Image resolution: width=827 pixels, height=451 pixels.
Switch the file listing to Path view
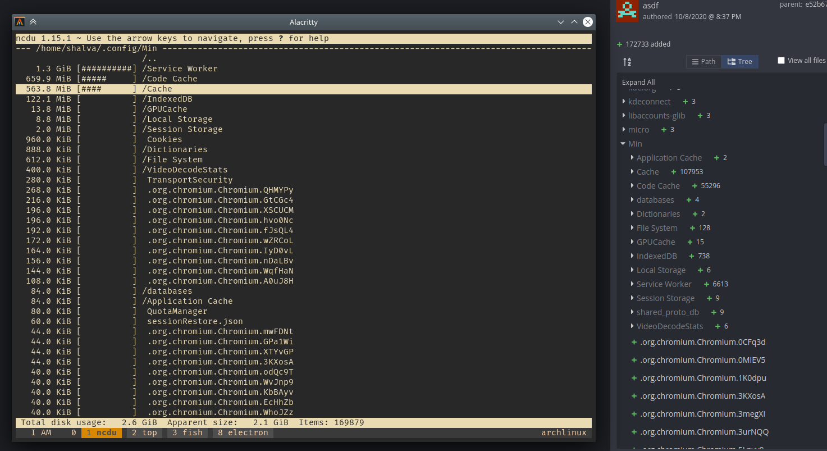point(703,61)
